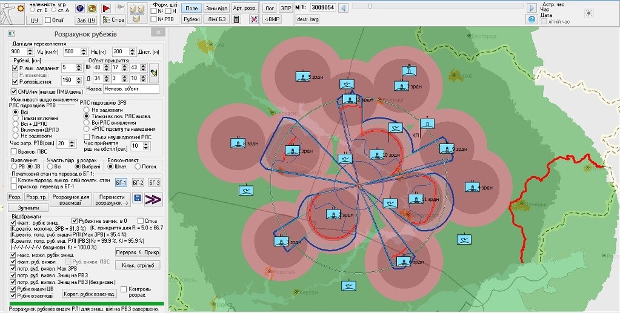Increase the Час затр. РТВ spinner
This screenshot has height=313, width=620.
tap(72, 140)
